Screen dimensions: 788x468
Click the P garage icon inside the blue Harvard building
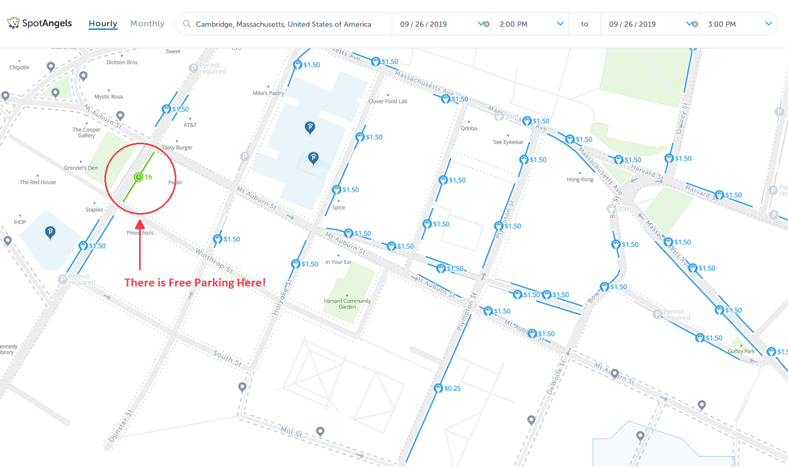point(310,127)
